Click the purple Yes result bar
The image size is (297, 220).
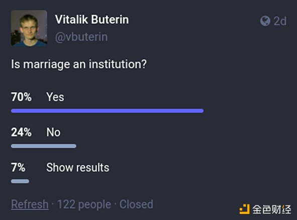pyautogui.click(x=107, y=111)
